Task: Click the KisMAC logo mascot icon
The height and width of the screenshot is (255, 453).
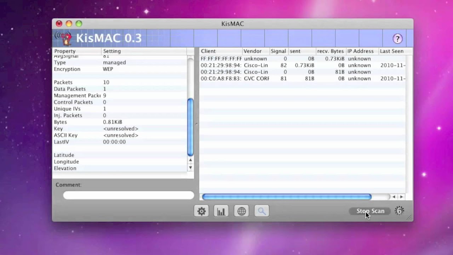Action: 63,38
